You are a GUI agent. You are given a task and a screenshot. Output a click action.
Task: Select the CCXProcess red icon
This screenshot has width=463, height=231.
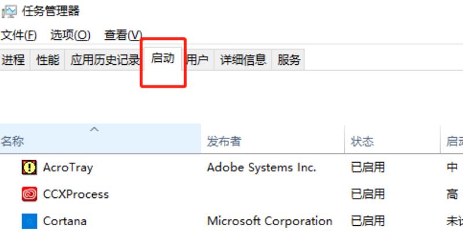coord(30,194)
